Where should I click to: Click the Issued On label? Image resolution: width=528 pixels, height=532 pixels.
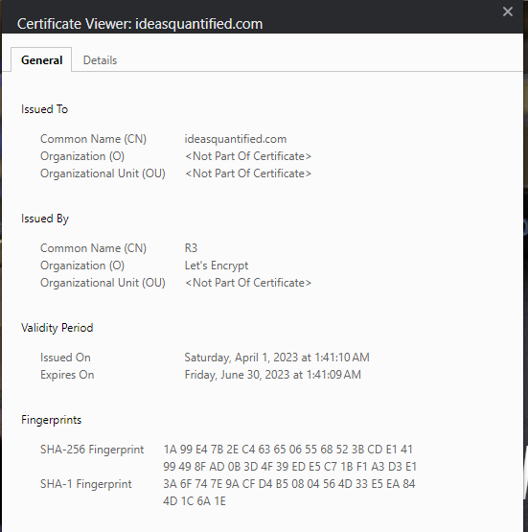(65, 358)
